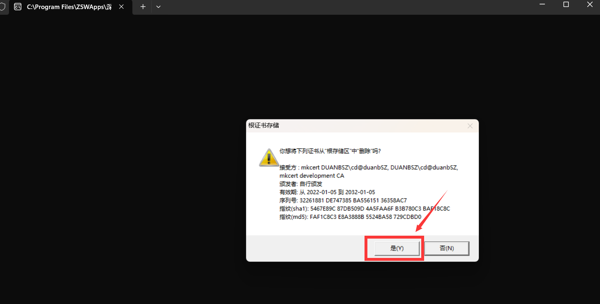
Task: Open a new terminal tab with the plus icon
Action: (x=142, y=7)
